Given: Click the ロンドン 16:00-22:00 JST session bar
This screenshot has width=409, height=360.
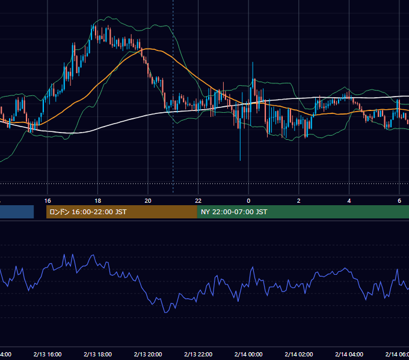Looking at the screenshot, I should click(x=121, y=212).
